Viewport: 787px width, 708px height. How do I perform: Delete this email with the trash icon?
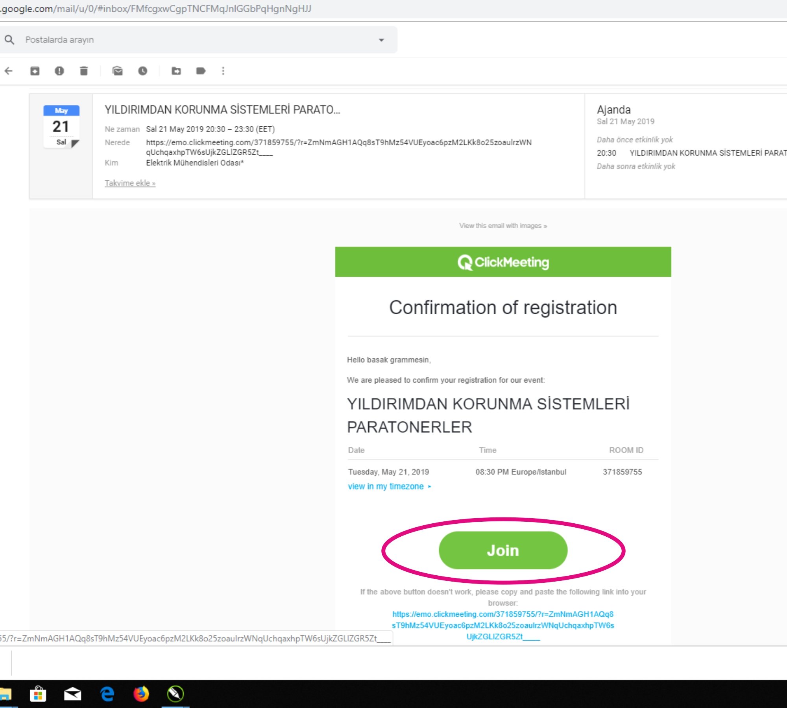click(x=84, y=71)
